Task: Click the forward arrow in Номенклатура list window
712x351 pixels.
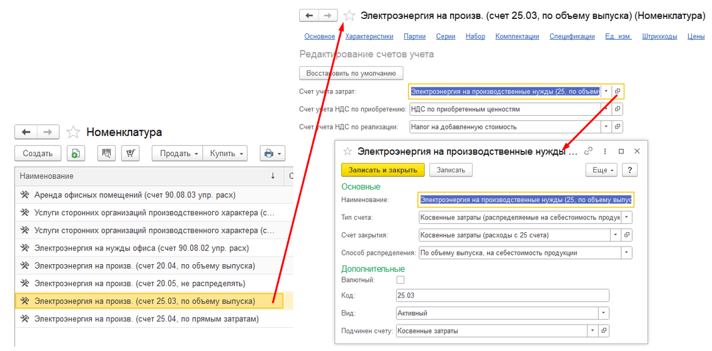Action: (49, 132)
